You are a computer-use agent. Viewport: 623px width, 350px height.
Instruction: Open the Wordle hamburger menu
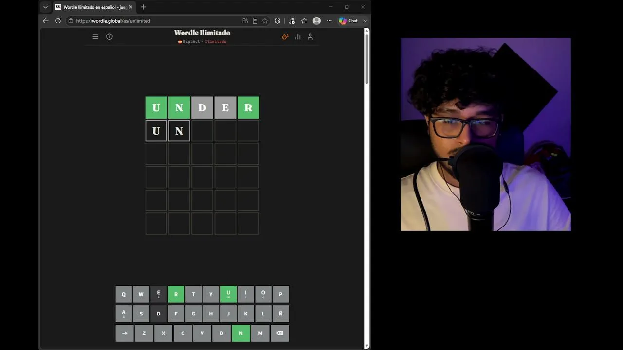click(x=95, y=36)
